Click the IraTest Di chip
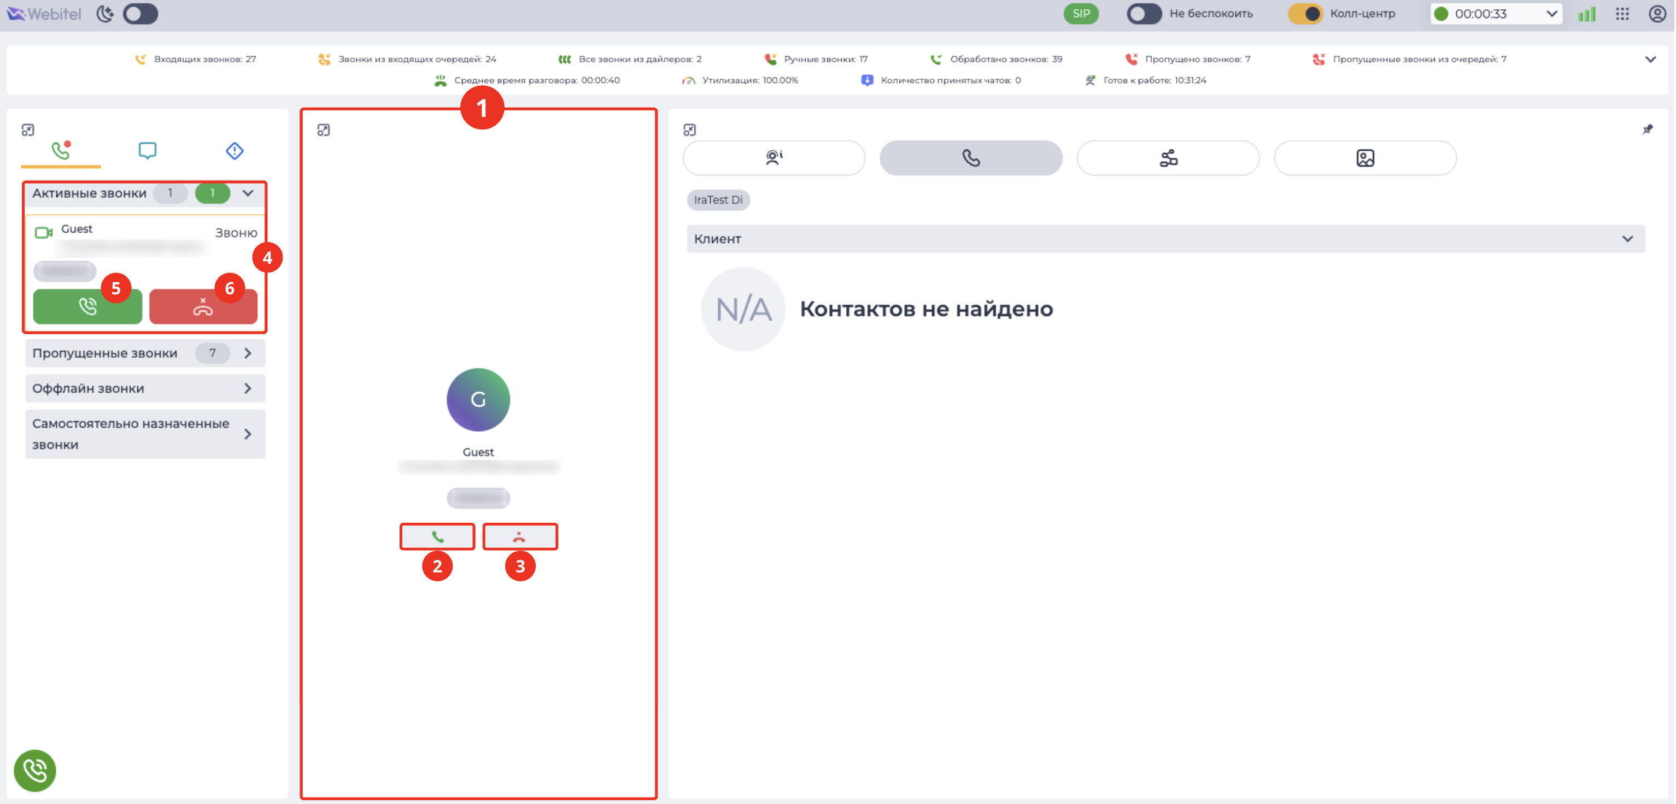 (718, 200)
